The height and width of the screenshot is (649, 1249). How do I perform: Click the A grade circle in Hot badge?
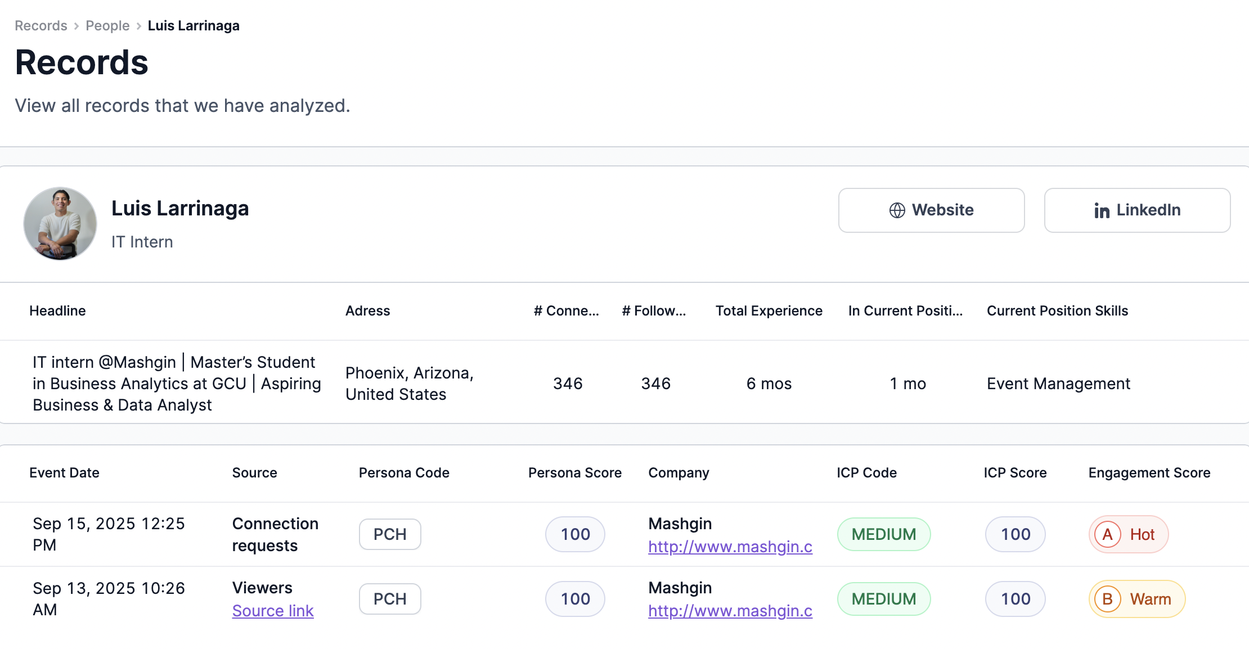1107,534
